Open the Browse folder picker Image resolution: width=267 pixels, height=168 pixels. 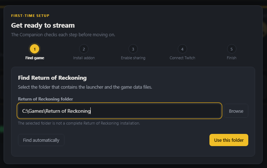[236, 111]
